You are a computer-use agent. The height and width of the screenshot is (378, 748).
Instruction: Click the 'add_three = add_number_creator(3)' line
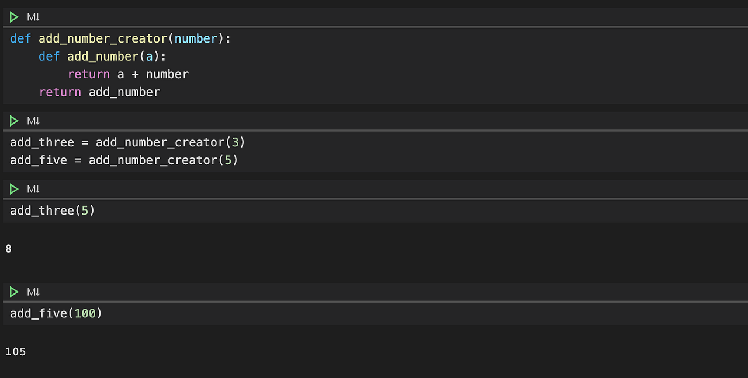127,143
